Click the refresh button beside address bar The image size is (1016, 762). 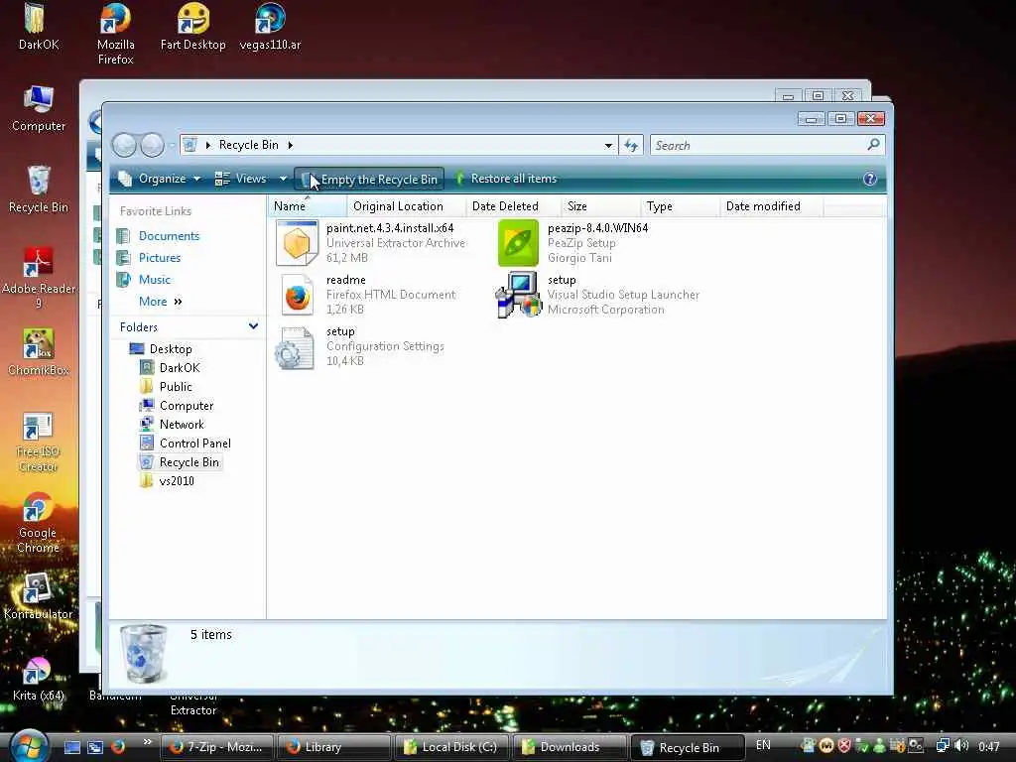(x=630, y=145)
